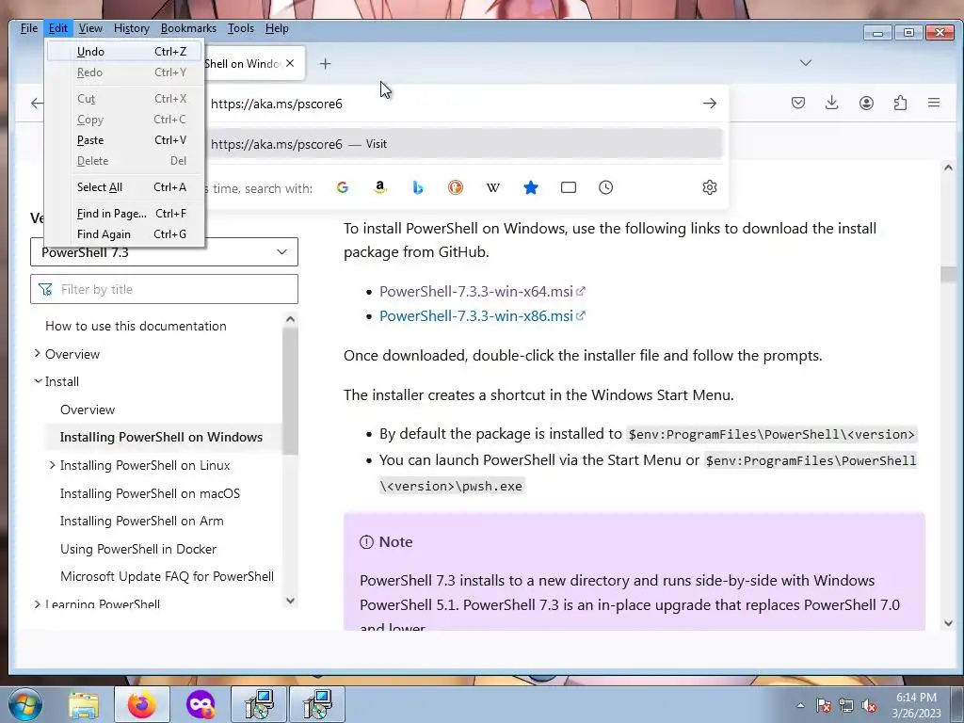This screenshot has height=723, width=964.
Task: Expand Installing PowerShell on Linux node
Action: (x=53, y=465)
